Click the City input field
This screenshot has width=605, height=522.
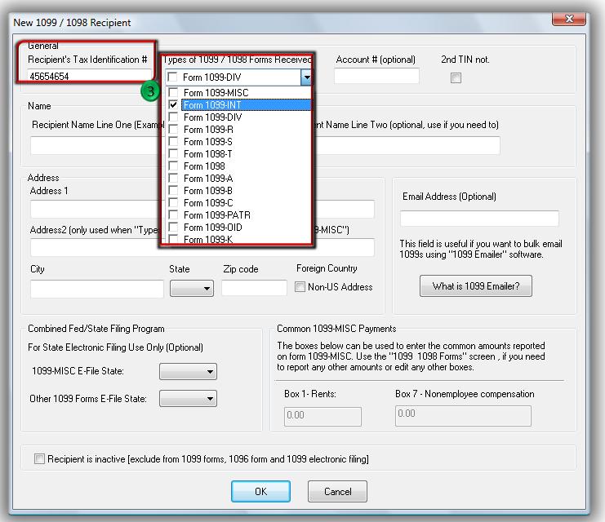(x=97, y=289)
